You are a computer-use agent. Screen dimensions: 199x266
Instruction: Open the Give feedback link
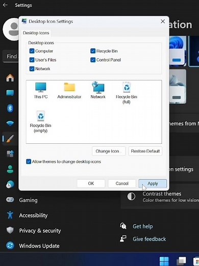coord(150,239)
